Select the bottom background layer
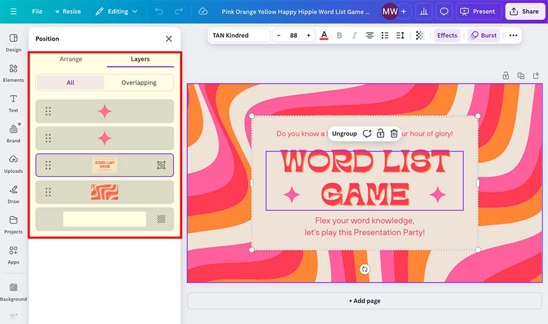This screenshot has width=548, height=324. point(105,219)
